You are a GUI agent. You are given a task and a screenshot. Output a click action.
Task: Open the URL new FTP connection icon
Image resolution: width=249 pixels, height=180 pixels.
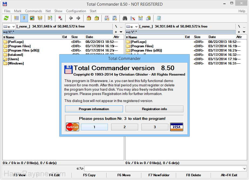115,18
